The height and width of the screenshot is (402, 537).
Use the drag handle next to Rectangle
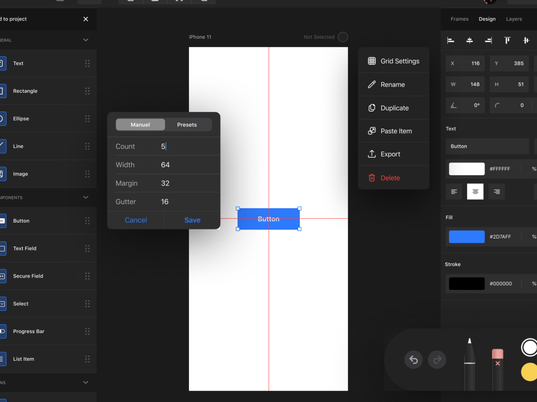coord(88,91)
